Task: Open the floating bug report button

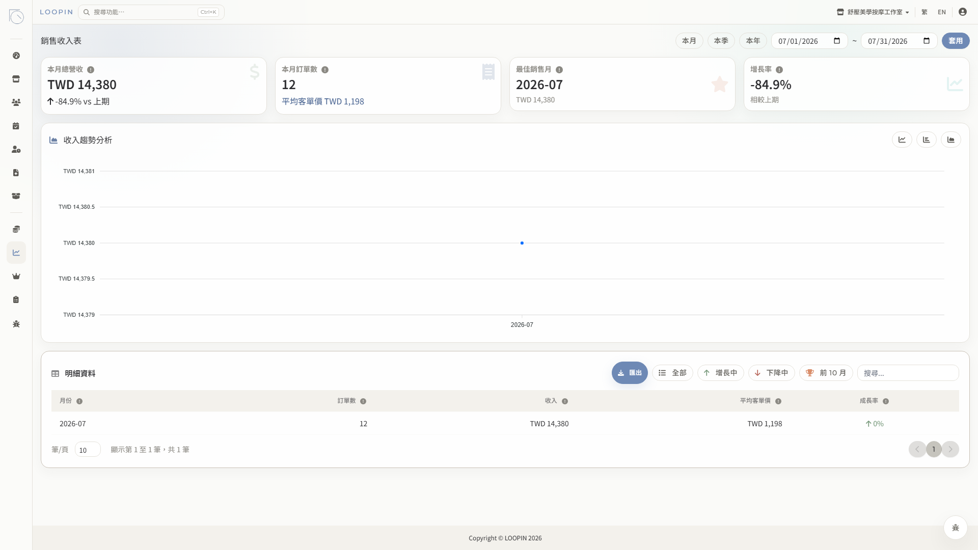Action: pos(955,528)
